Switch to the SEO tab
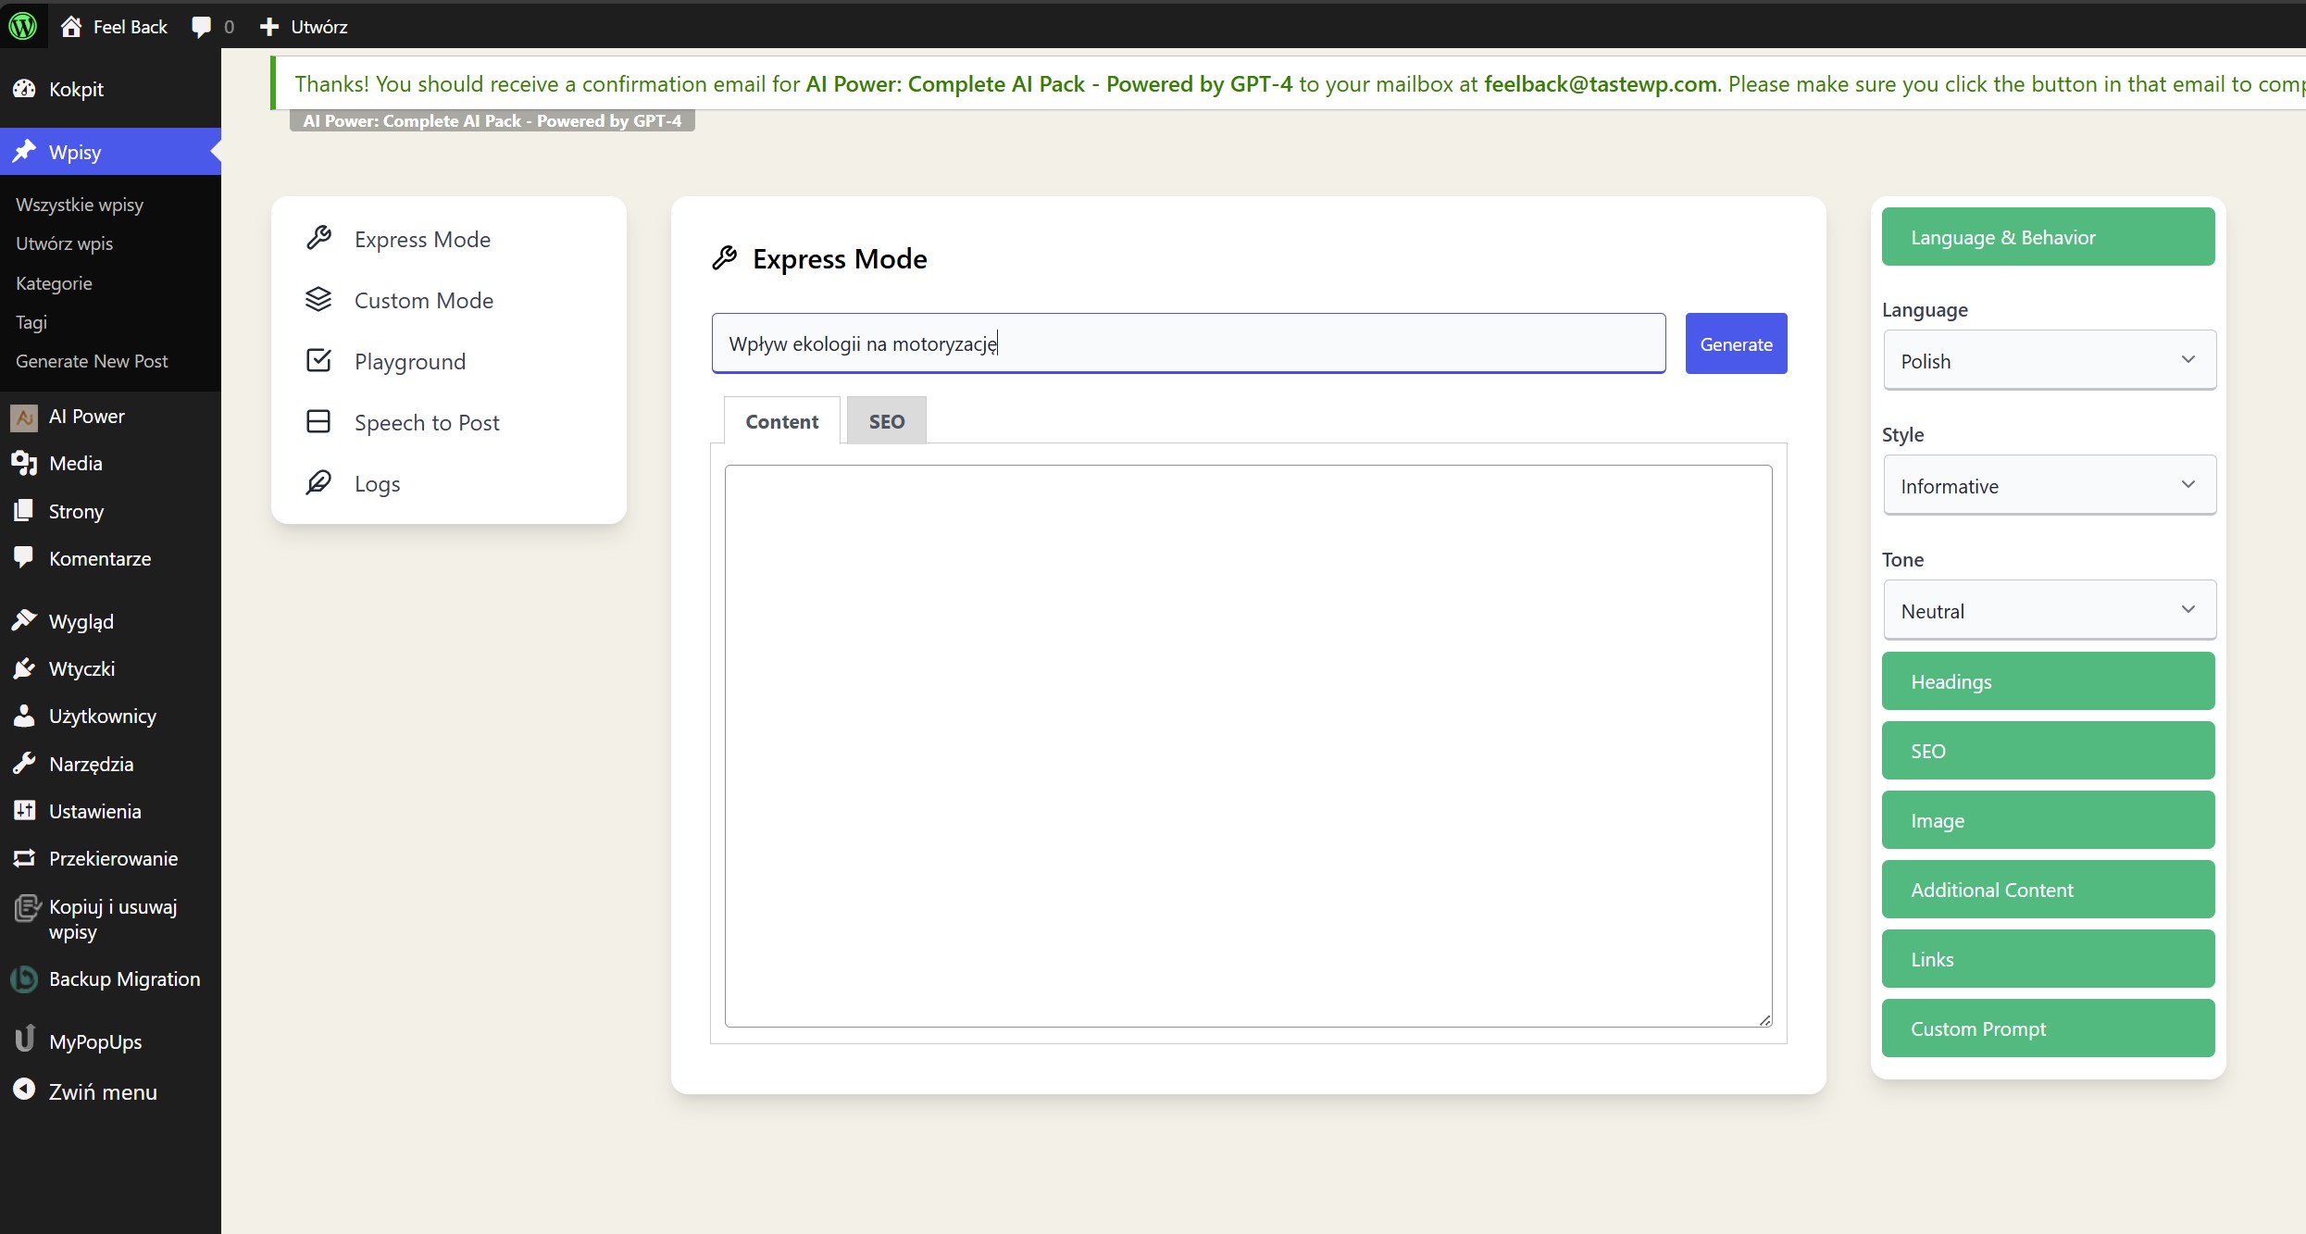This screenshot has height=1234, width=2306. (x=886, y=421)
